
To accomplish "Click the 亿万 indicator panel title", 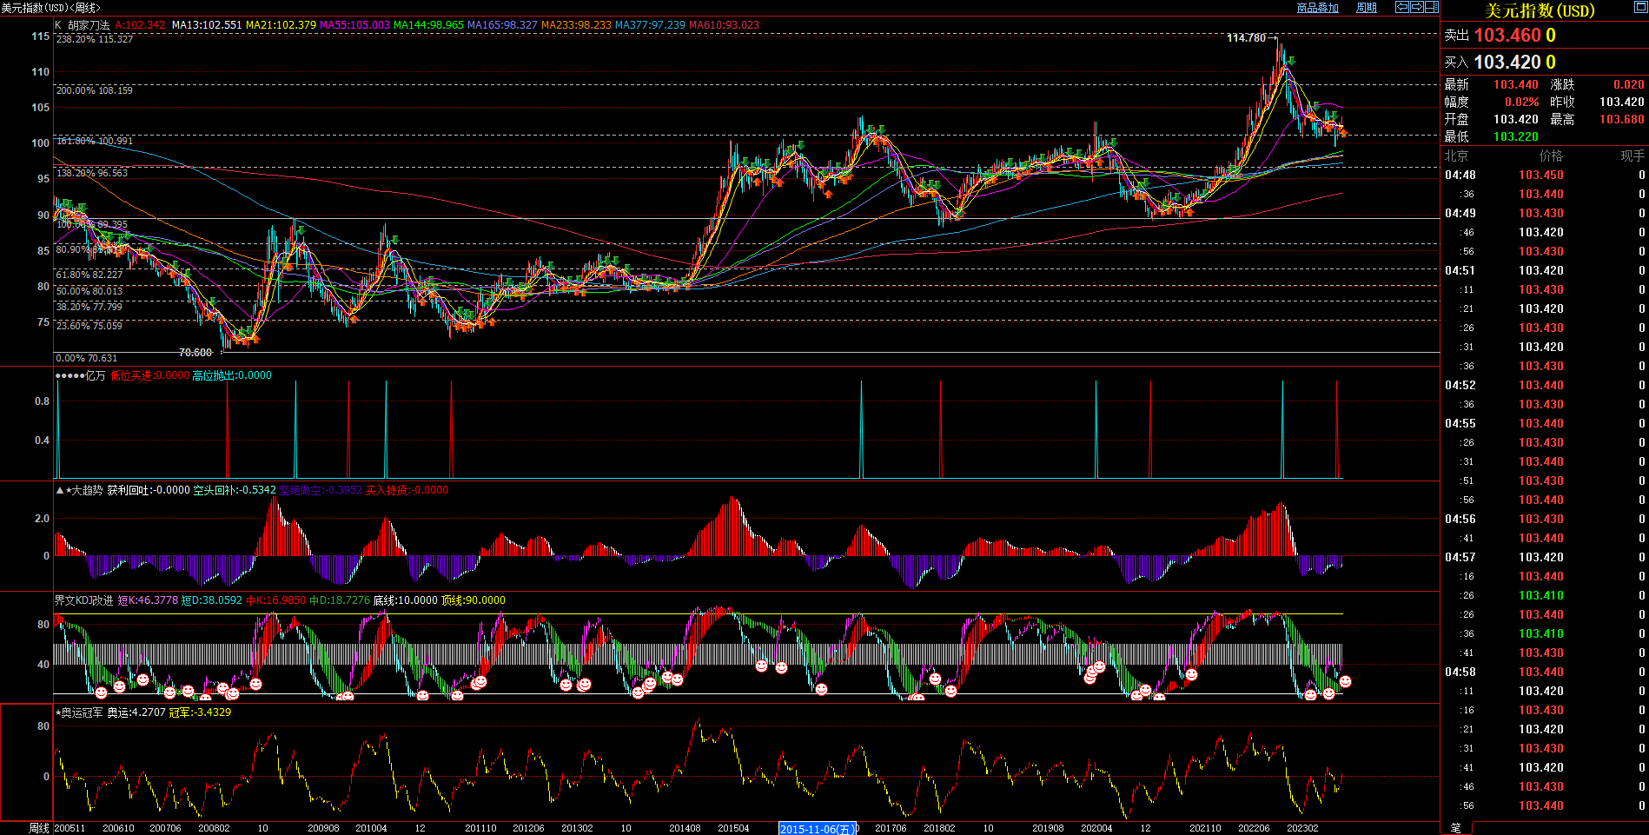I will click(95, 375).
